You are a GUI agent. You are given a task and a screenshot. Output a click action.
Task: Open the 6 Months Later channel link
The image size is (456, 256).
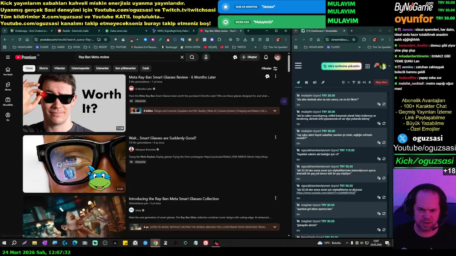pyautogui.click(x=144, y=89)
